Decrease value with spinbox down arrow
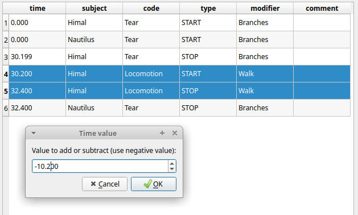This screenshot has width=358, height=215. 172,169
